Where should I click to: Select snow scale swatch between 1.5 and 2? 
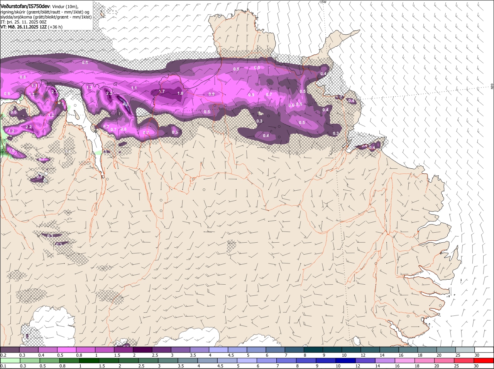[x=123, y=349]
